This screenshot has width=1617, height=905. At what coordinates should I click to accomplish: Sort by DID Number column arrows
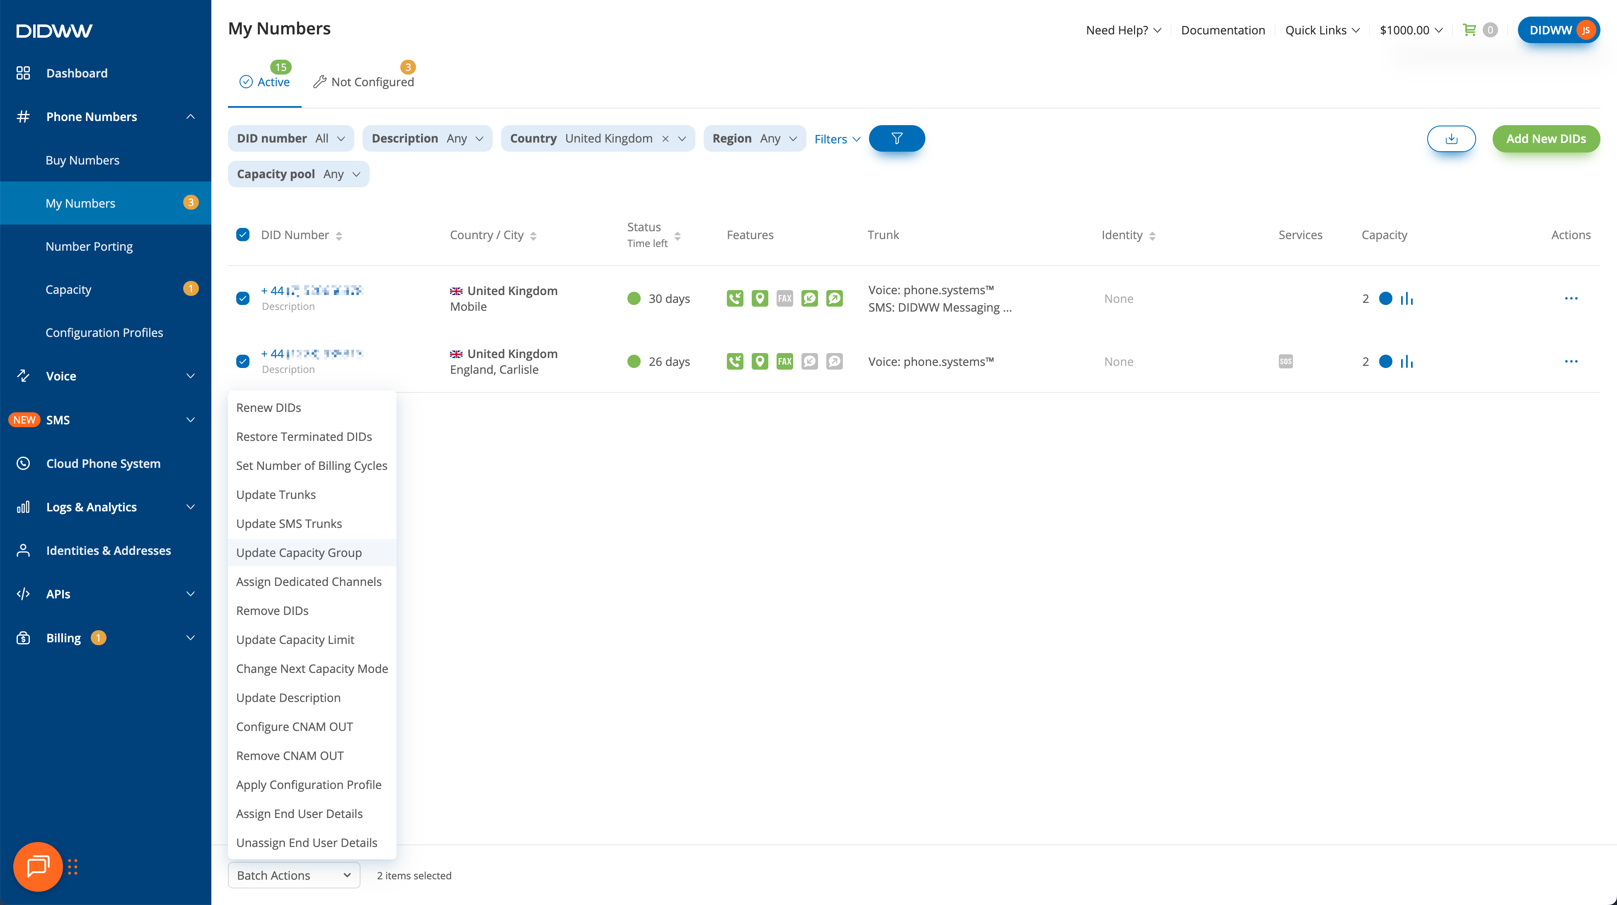click(339, 236)
